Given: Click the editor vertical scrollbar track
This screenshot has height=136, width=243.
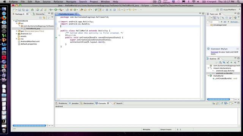Looking at the screenshot, I should click(x=202, y=57).
